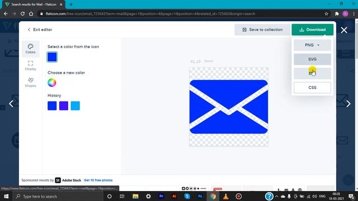Go to previous icon with left arrow
The height and width of the screenshot is (201, 358).
point(11,104)
